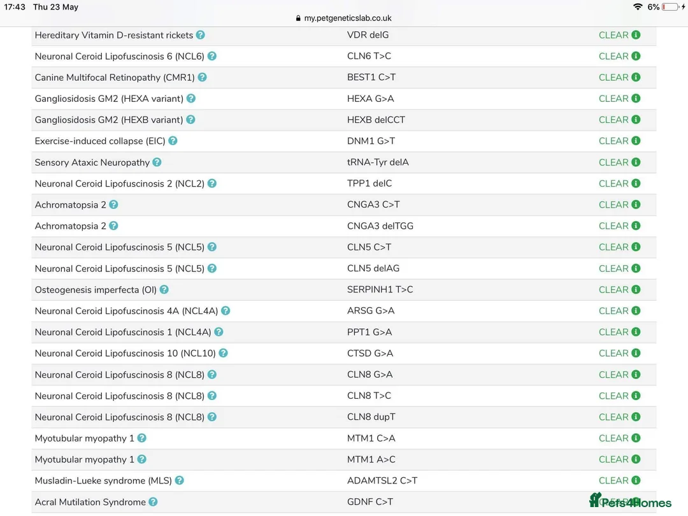Screen dimensions: 688x516
Task: Click help icon beside Hereditary Vitamin D-resistant rickets
Action: pyautogui.click(x=201, y=35)
